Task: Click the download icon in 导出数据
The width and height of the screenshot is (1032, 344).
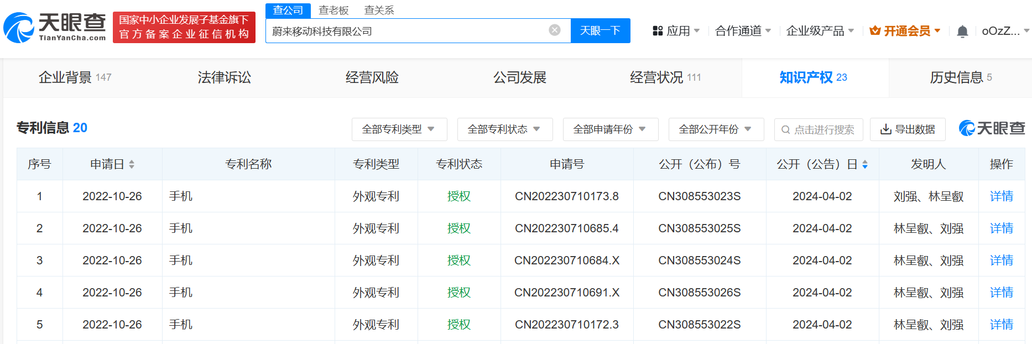Action: coord(885,129)
